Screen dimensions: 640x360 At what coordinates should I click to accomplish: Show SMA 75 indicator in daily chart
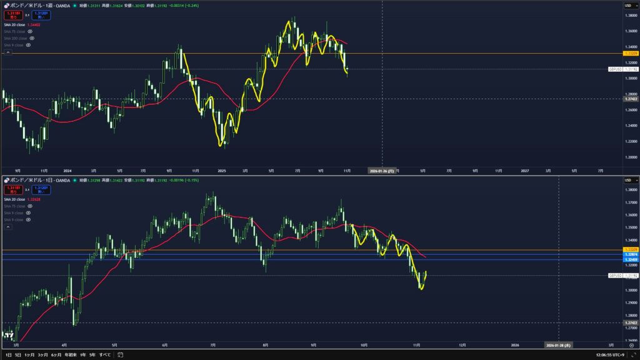coord(30,206)
